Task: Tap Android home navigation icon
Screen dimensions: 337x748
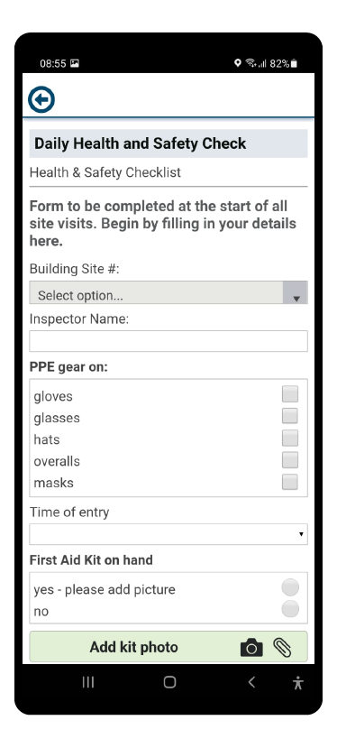Action: [169, 682]
